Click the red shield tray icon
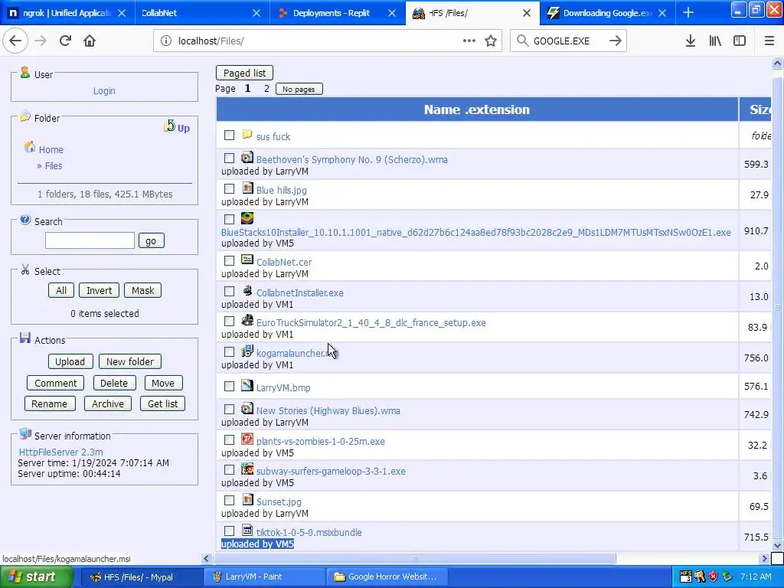Image resolution: width=784 pixels, height=588 pixels. point(713,577)
